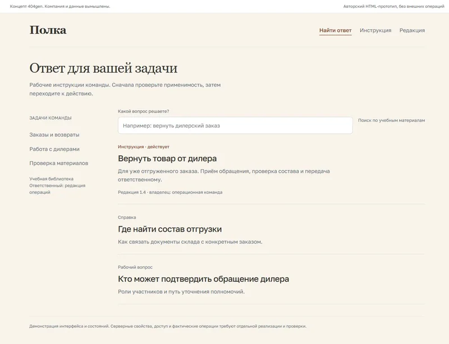The width and height of the screenshot is (449, 344).
Task: Open the Вернуть товар от дилера instruction
Action: tap(167, 159)
